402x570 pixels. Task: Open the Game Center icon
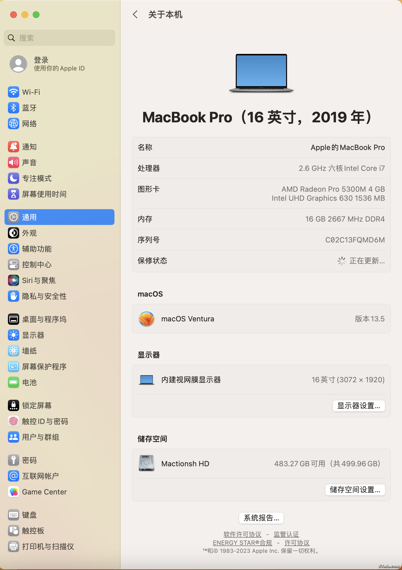pyautogui.click(x=14, y=492)
